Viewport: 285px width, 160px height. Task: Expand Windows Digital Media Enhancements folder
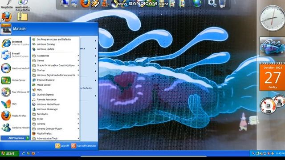pos(55,75)
